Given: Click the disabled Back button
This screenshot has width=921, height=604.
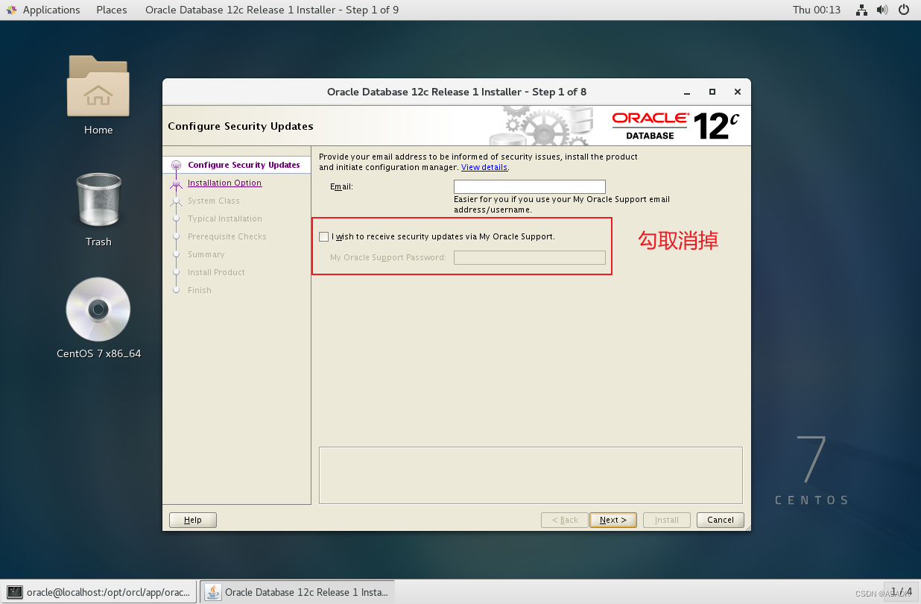Looking at the screenshot, I should (565, 520).
